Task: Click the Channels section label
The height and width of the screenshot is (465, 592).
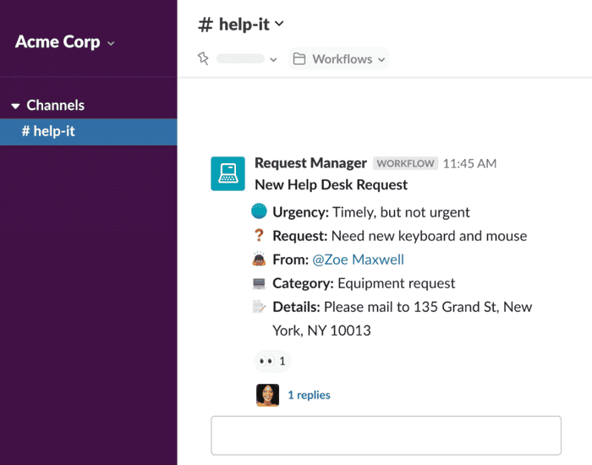Action: pyautogui.click(x=56, y=106)
